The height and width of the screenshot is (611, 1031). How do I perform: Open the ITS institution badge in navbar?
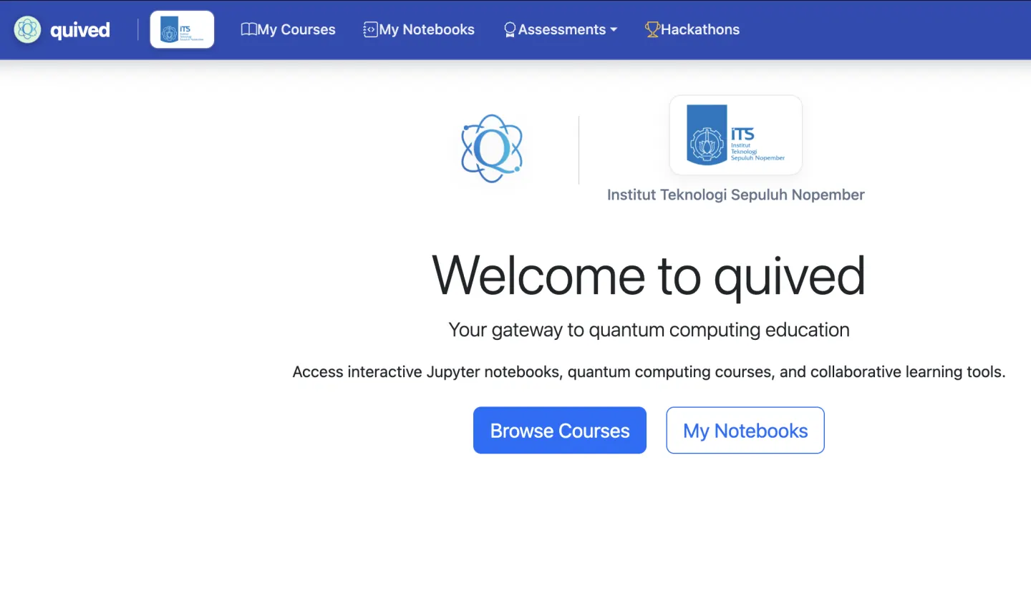point(182,29)
